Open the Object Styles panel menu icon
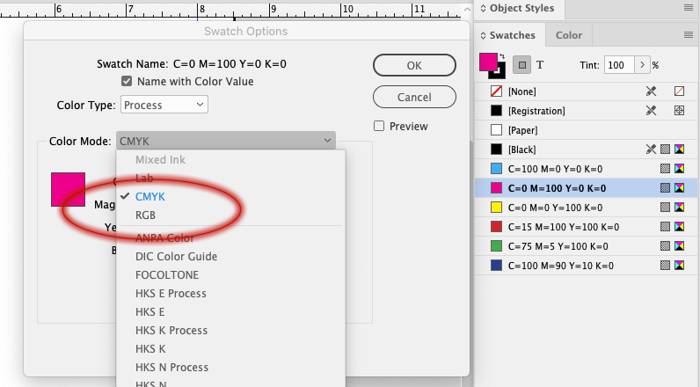700x387 pixels. pyautogui.click(x=689, y=8)
